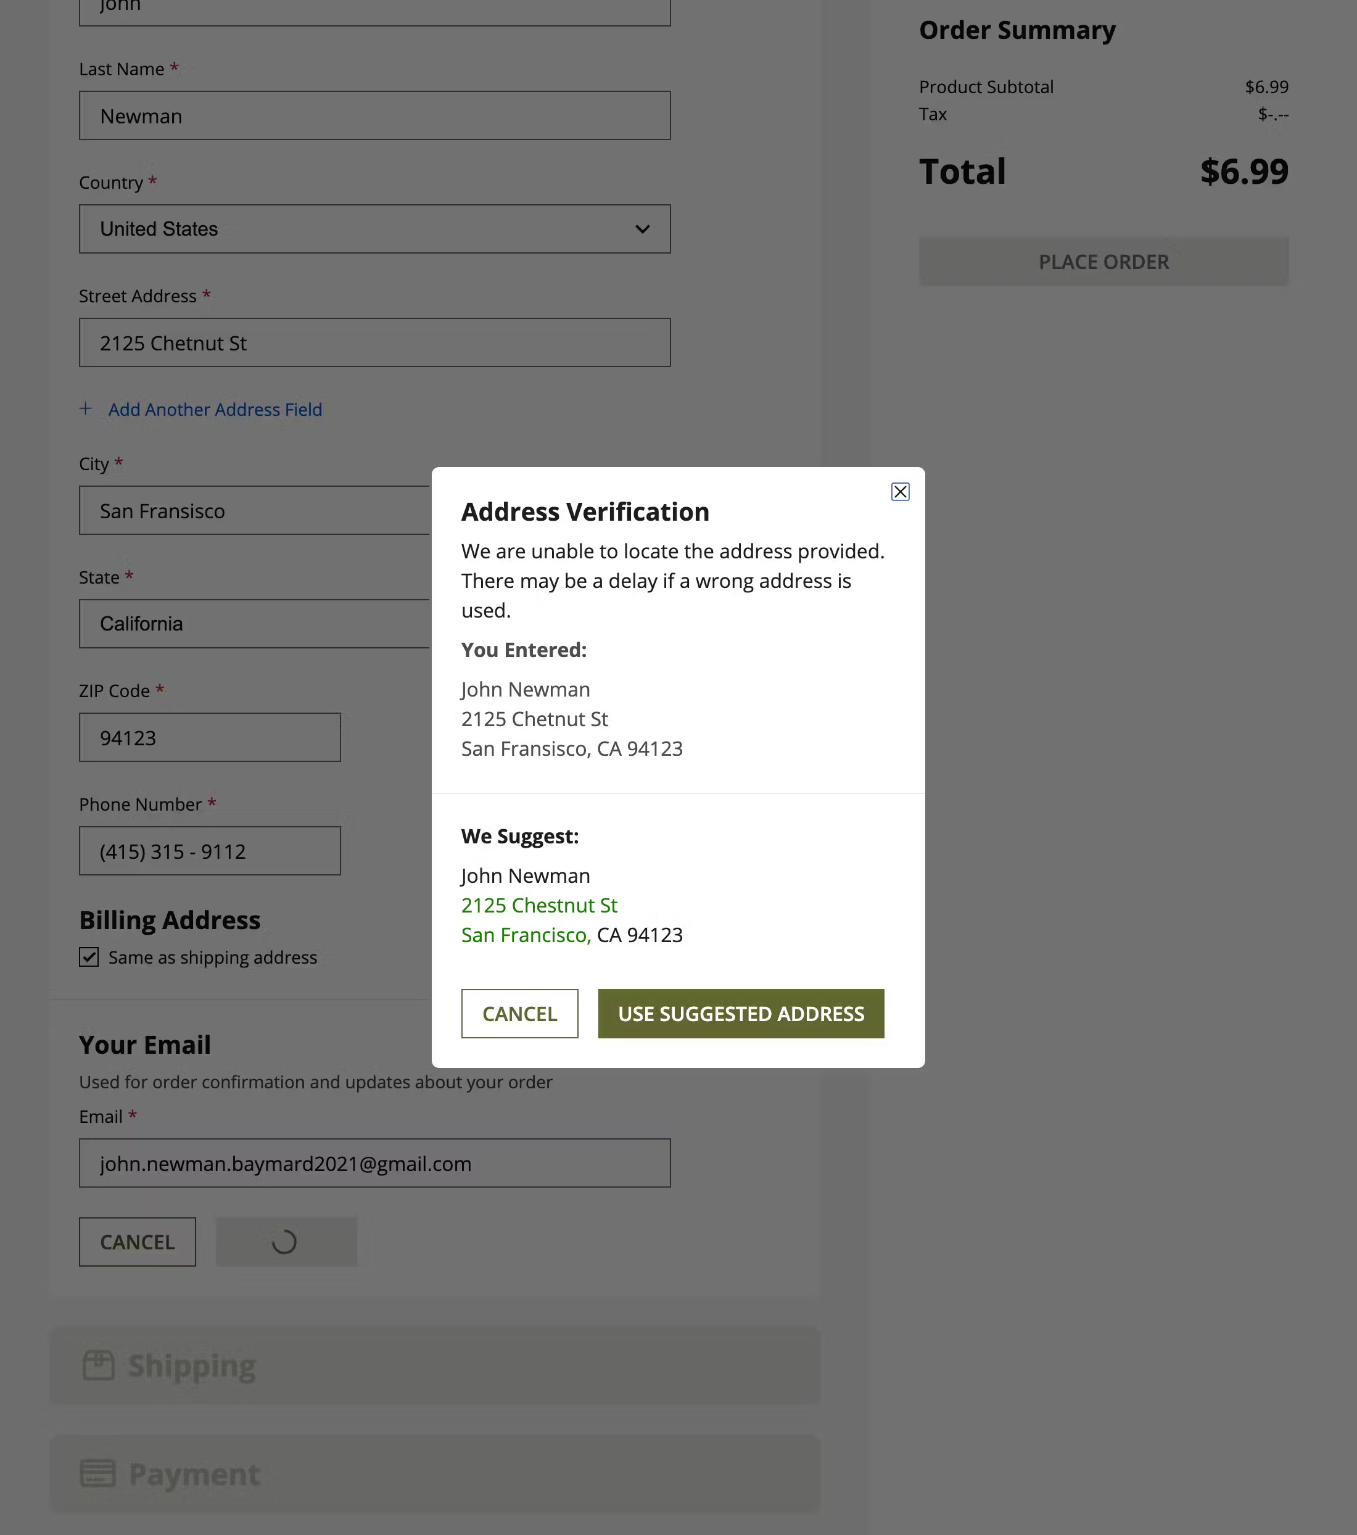Click the Phone Number field
The width and height of the screenshot is (1357, 1535).
210,851
